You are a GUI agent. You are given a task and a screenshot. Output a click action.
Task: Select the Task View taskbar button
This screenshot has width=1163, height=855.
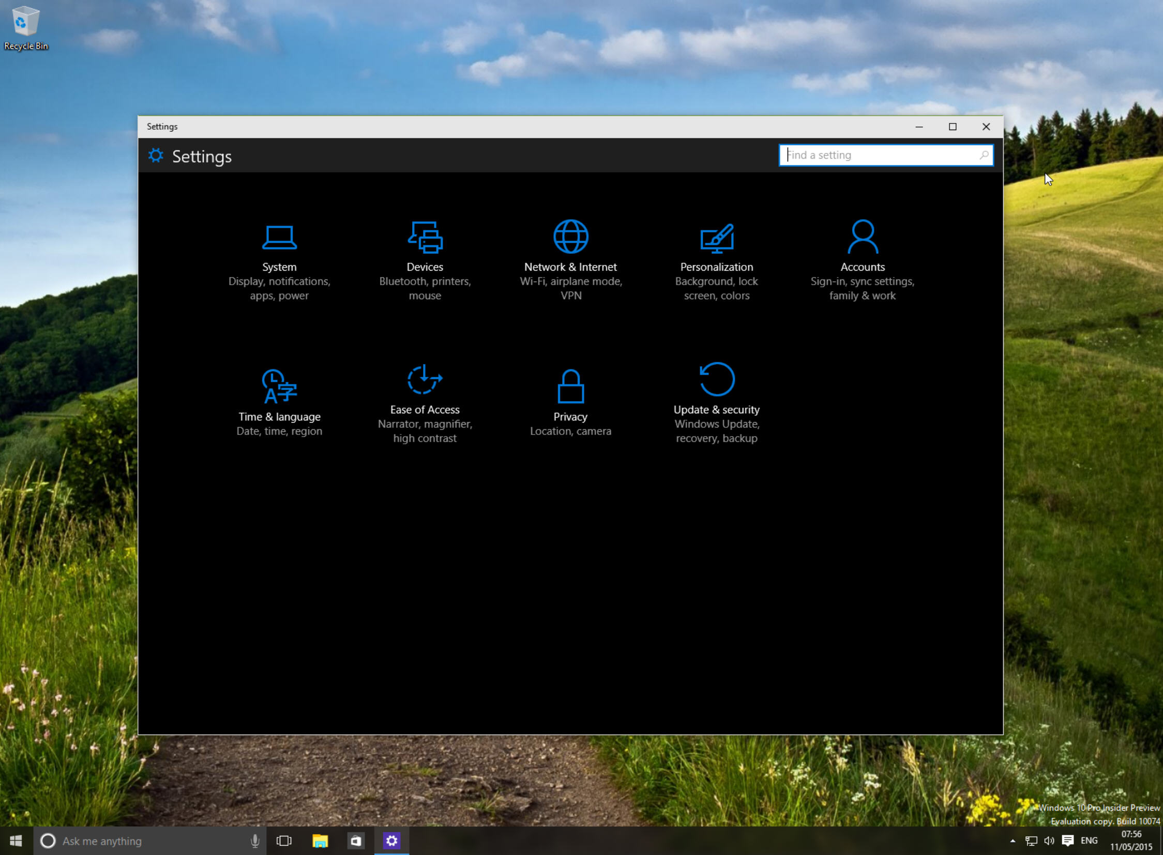coord(284,841)
